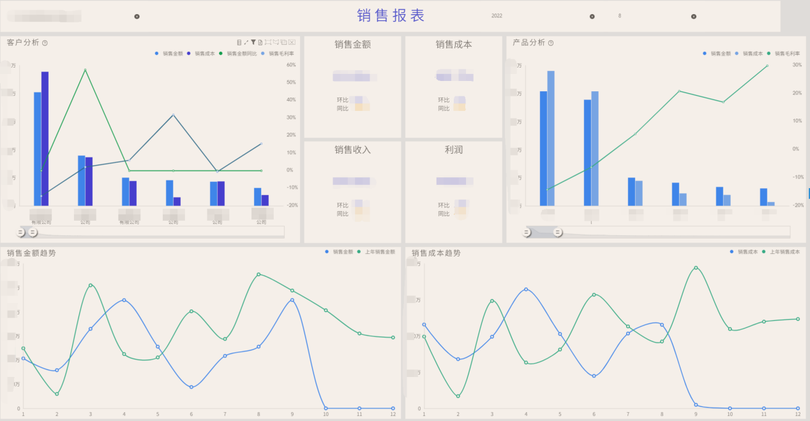Click the drill-through arrow icon above customer chart

click(246, 42)
